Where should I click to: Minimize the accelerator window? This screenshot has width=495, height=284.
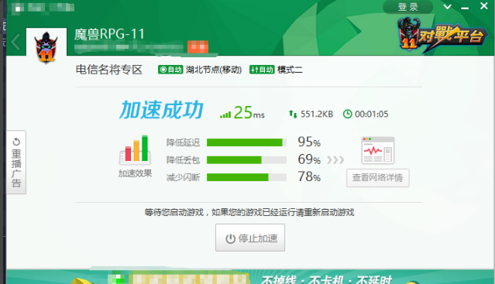[465, 8]
